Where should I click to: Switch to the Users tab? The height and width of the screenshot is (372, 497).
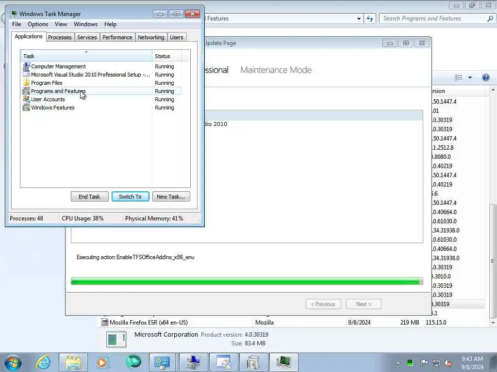(x=176, y=37)
